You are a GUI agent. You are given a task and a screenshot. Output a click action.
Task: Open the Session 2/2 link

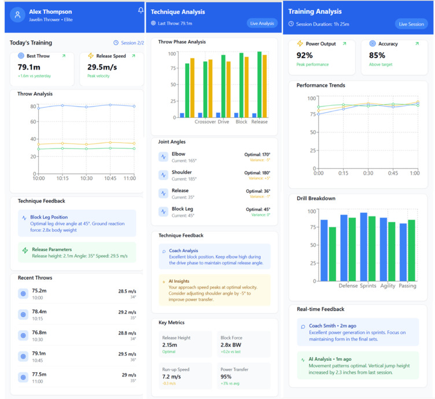(x=132, y=43)
